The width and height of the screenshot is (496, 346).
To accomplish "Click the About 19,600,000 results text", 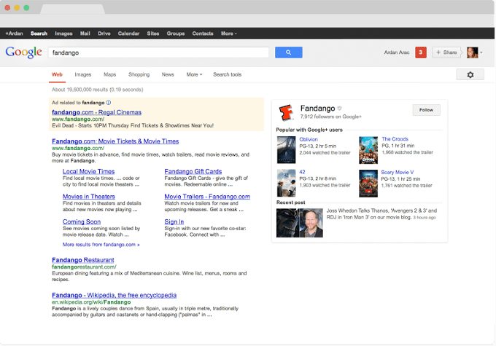I will [98, 90].
